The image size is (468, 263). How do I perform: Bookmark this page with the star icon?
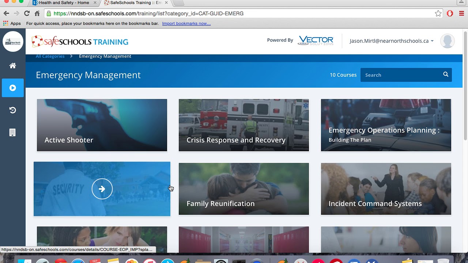coord(438,14)
